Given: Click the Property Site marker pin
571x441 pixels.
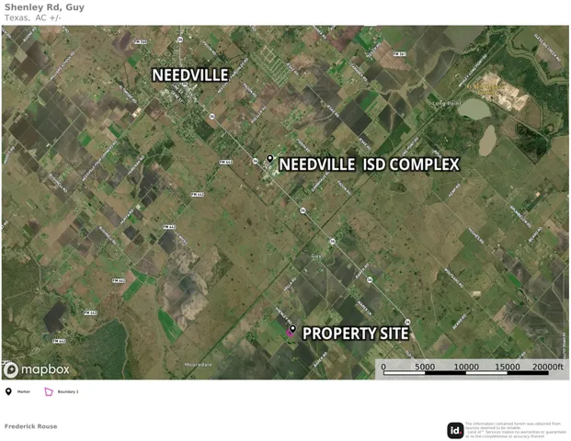Looking at the screenshot, I should 292,329.
